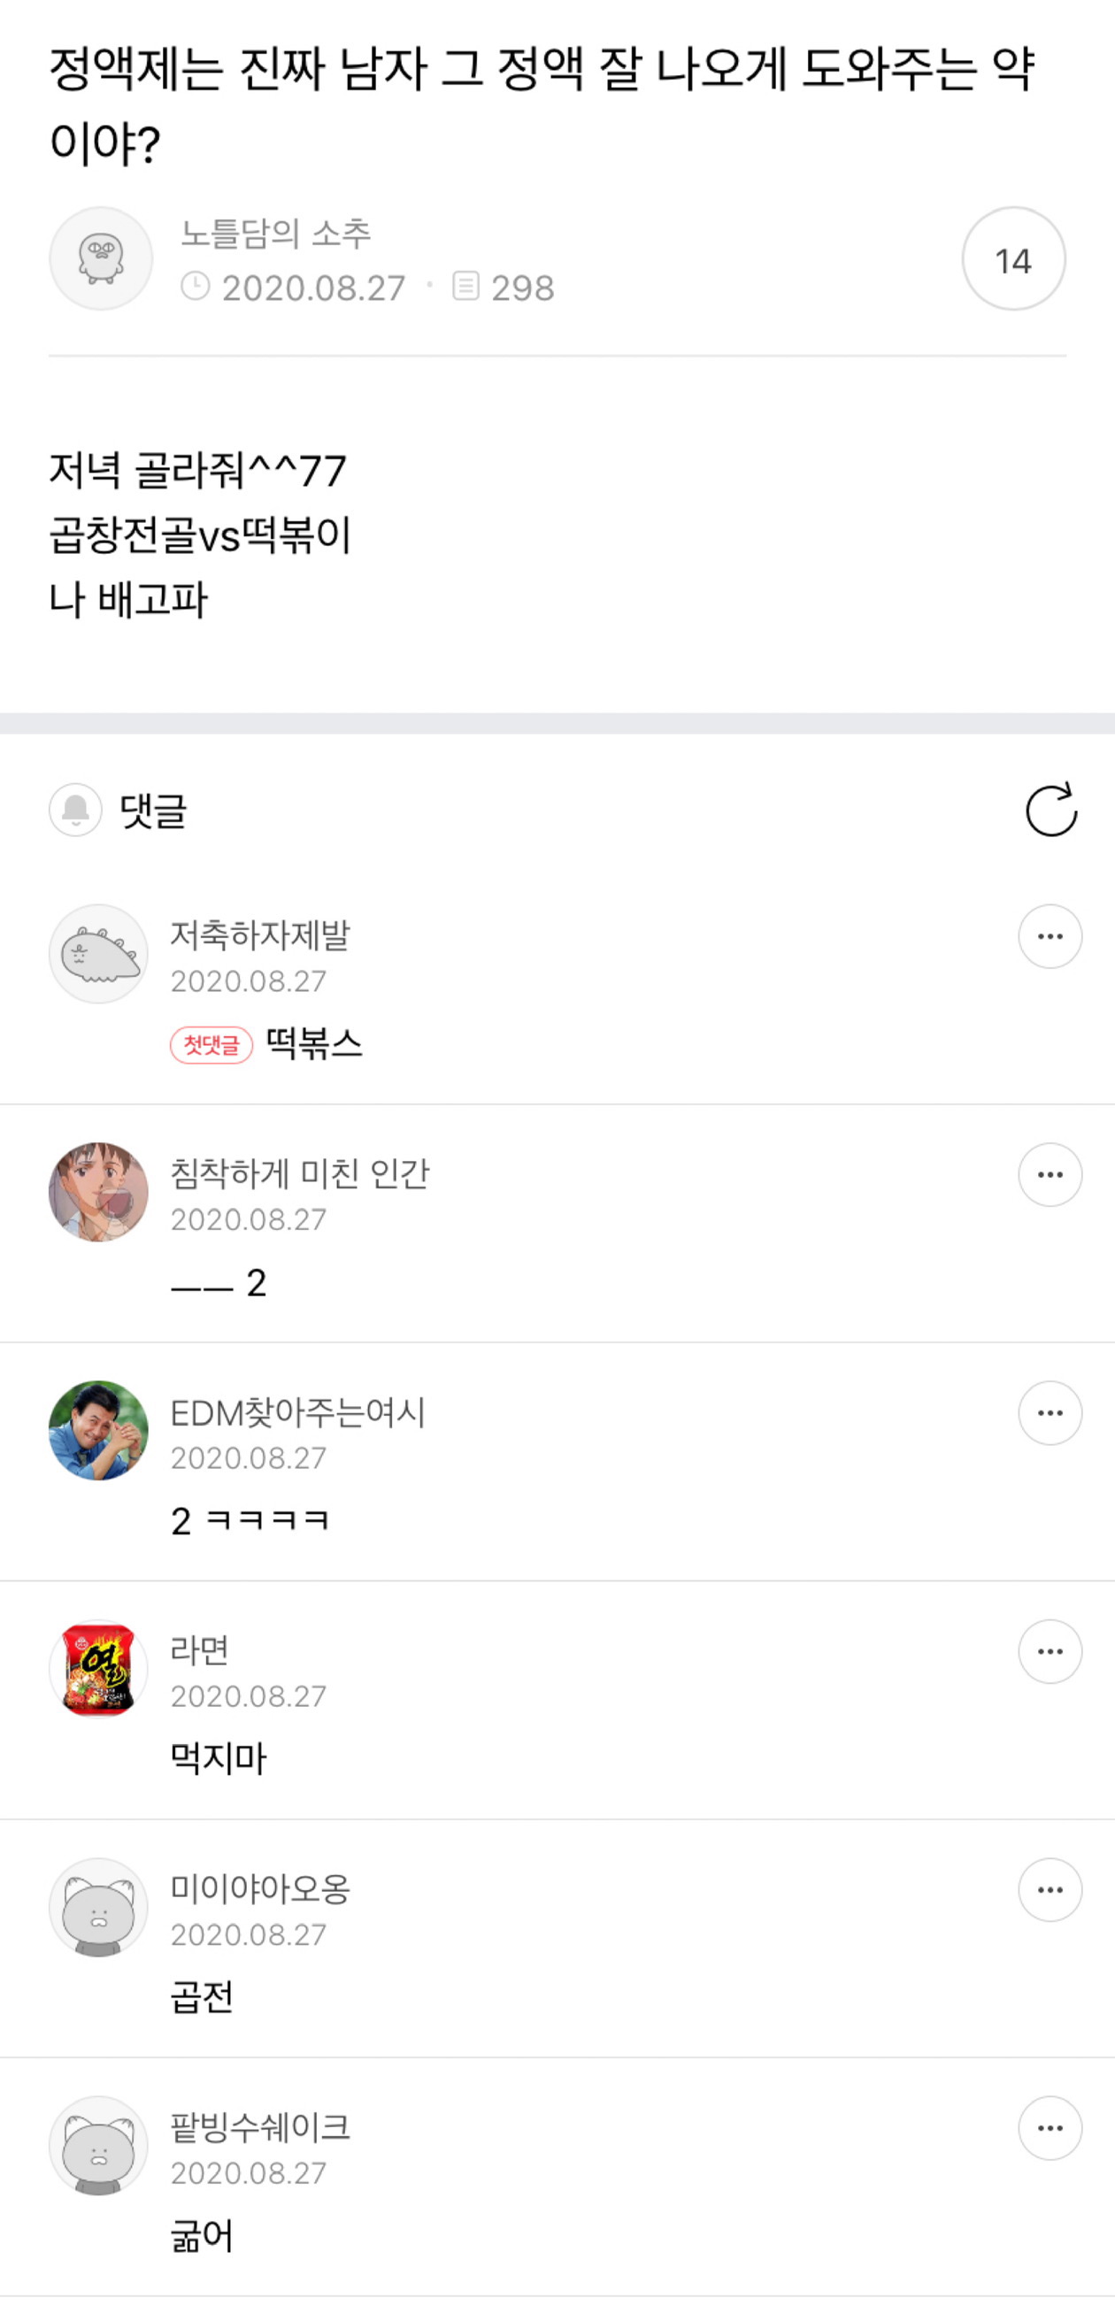The width and height of the screenshot is (1115, 2321).
Task: View 저축하자제발's profile avatar
Action: (x=98, y=954)
